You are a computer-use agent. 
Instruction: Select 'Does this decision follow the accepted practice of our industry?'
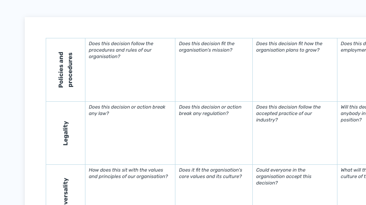click(x=295, y=133)
